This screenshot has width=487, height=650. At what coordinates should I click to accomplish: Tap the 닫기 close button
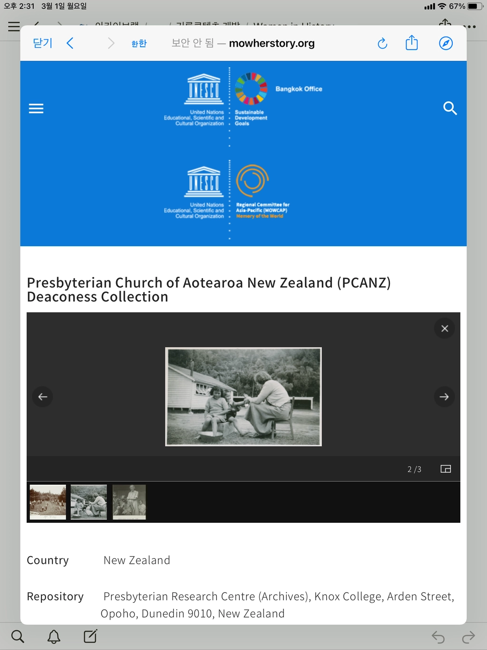click(x=42, y=43)
